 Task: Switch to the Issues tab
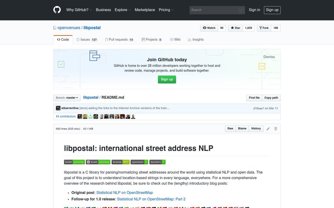(87, 40)
